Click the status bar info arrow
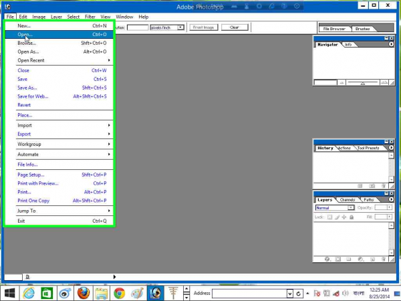The image size is (401, 301). point(114,277)
